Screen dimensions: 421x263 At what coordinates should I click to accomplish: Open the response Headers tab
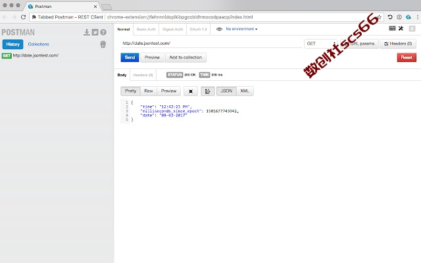pos(143,75)
